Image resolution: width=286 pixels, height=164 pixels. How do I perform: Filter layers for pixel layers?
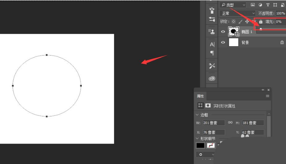[x=253, y=5]
